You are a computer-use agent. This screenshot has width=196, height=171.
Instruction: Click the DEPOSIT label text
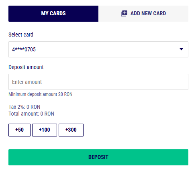[98, 157]
